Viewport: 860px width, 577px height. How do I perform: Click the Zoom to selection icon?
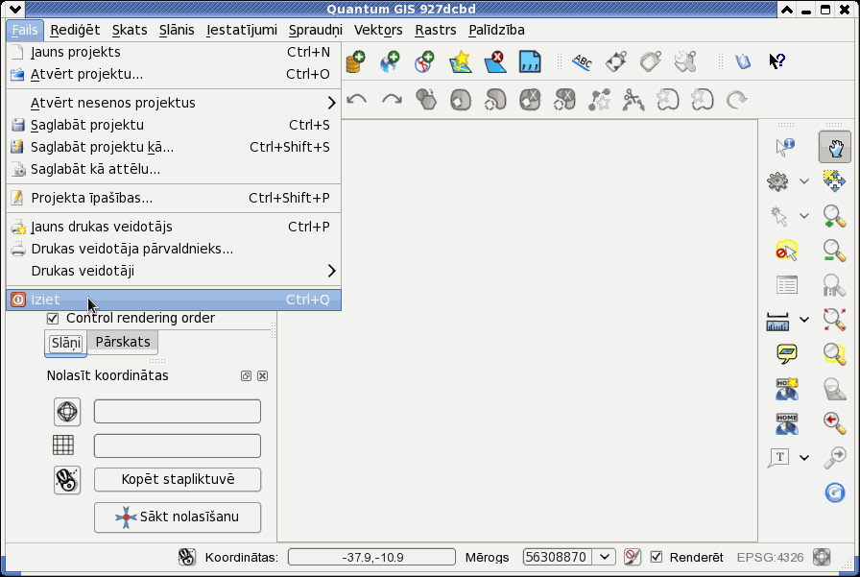834,353
